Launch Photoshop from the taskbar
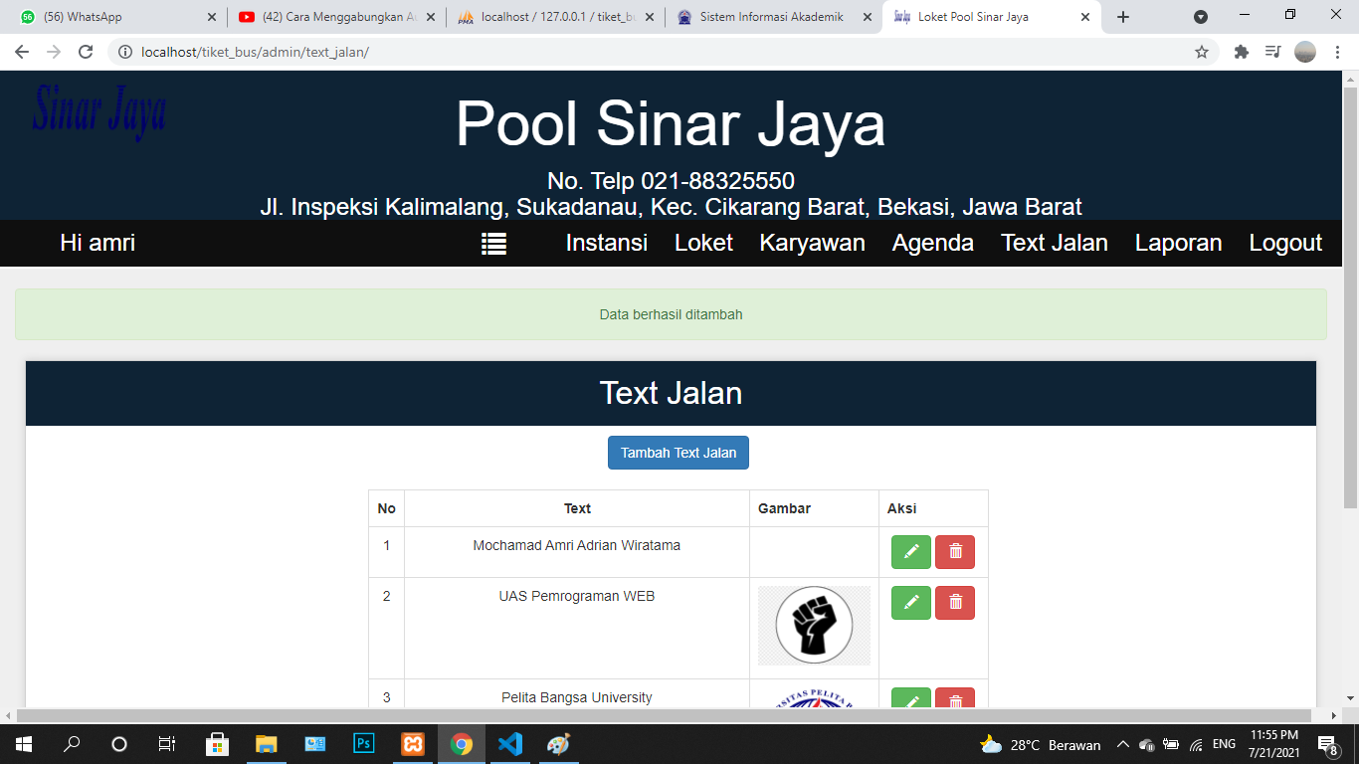Viewport: 1359px width, 764px height. pos(364,743)
